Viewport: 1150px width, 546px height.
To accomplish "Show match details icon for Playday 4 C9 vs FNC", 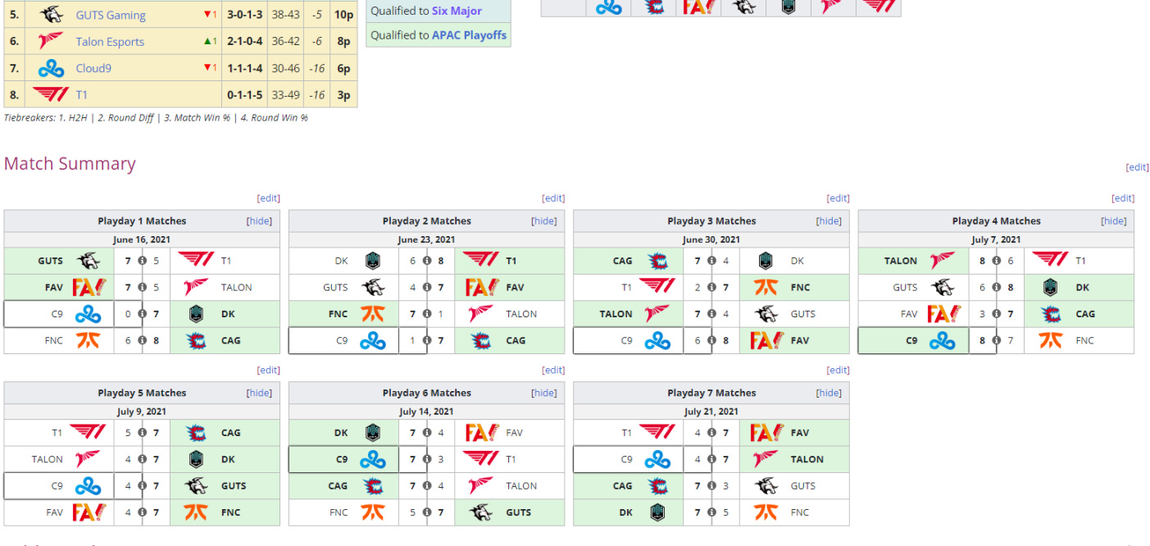I will tap(997, 340).
